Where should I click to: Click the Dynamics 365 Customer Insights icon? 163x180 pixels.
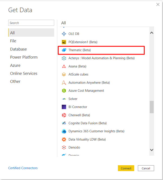(x=64, y=131)
